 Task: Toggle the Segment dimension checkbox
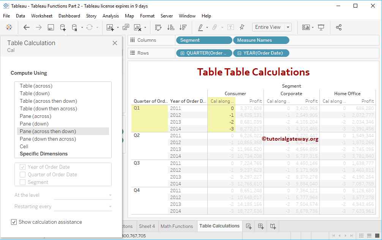point(23,182)
